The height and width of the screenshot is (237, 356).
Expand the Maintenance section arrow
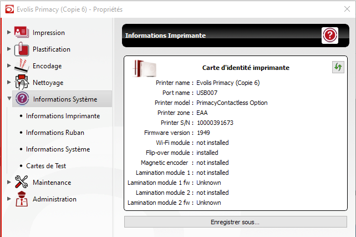point(9,182)
